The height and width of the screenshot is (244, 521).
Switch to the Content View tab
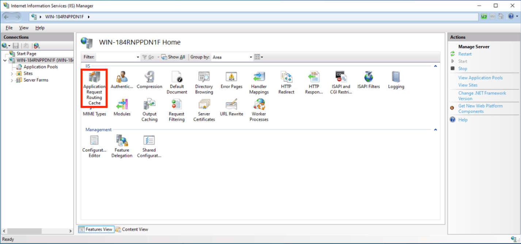(x=132, y=229)
